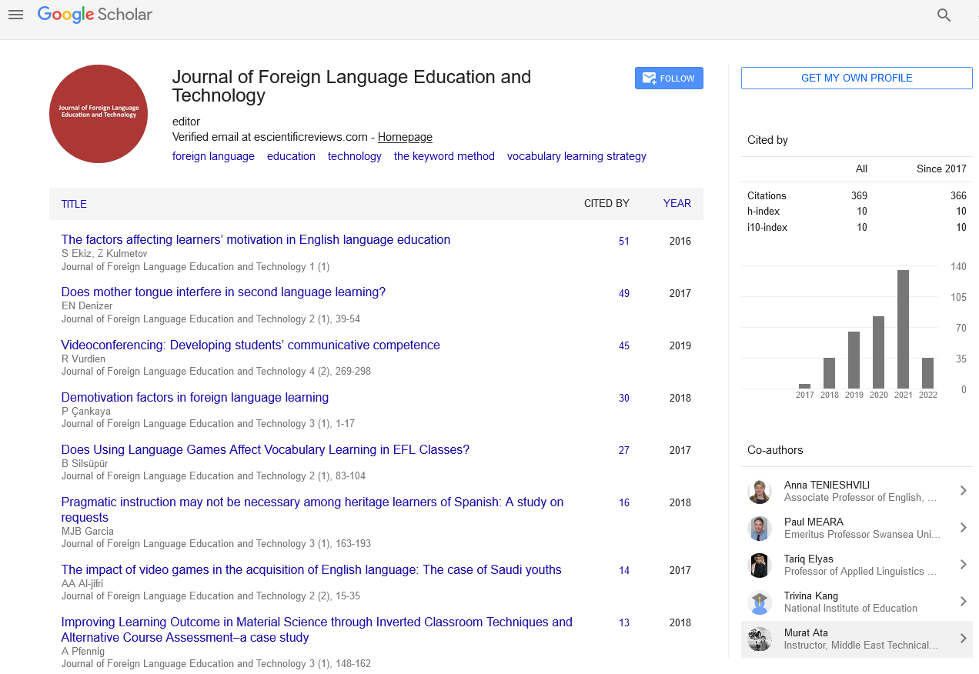Image resolution: width=979 pixels, height=674 pixels.
Task: Expand Murat Ata co-author chevron
Action: 963,639
